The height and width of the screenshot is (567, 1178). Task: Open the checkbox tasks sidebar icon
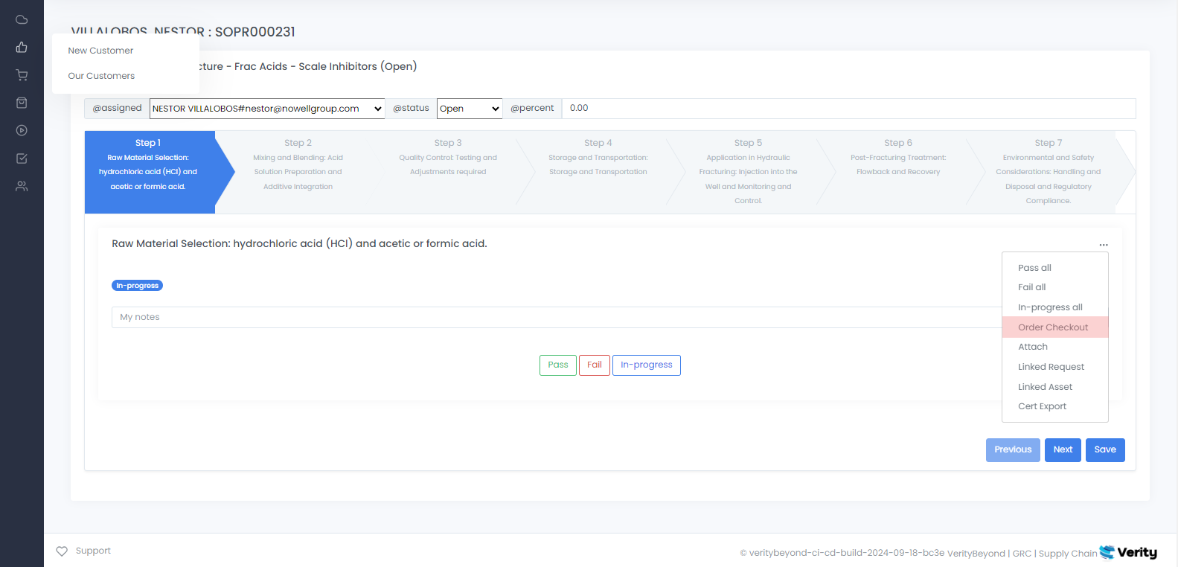pyautogui.click(x=22, y=158)
